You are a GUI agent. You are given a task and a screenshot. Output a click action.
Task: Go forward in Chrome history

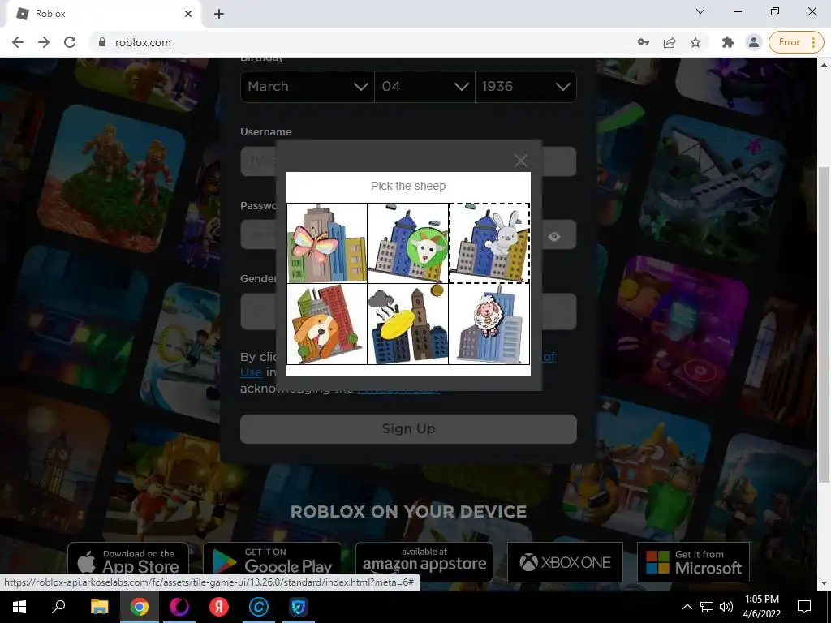[x=44, y=42]
